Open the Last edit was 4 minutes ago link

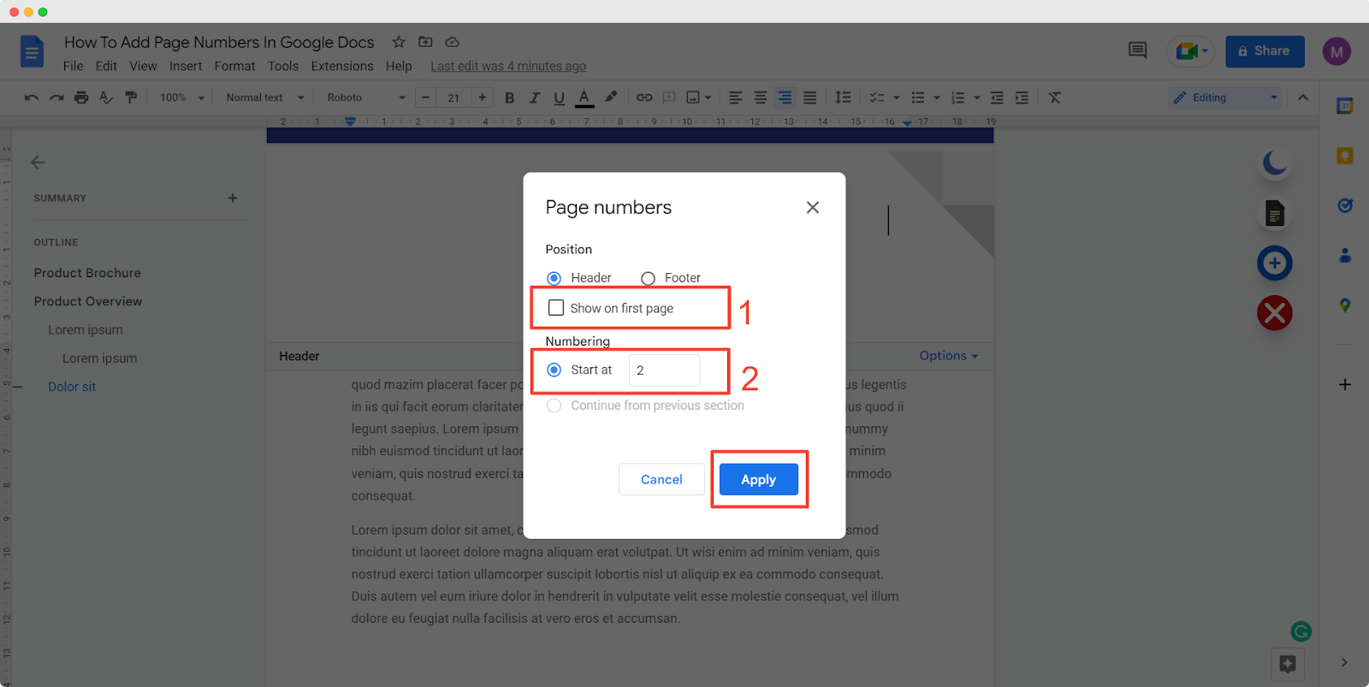tap(508, 66)
